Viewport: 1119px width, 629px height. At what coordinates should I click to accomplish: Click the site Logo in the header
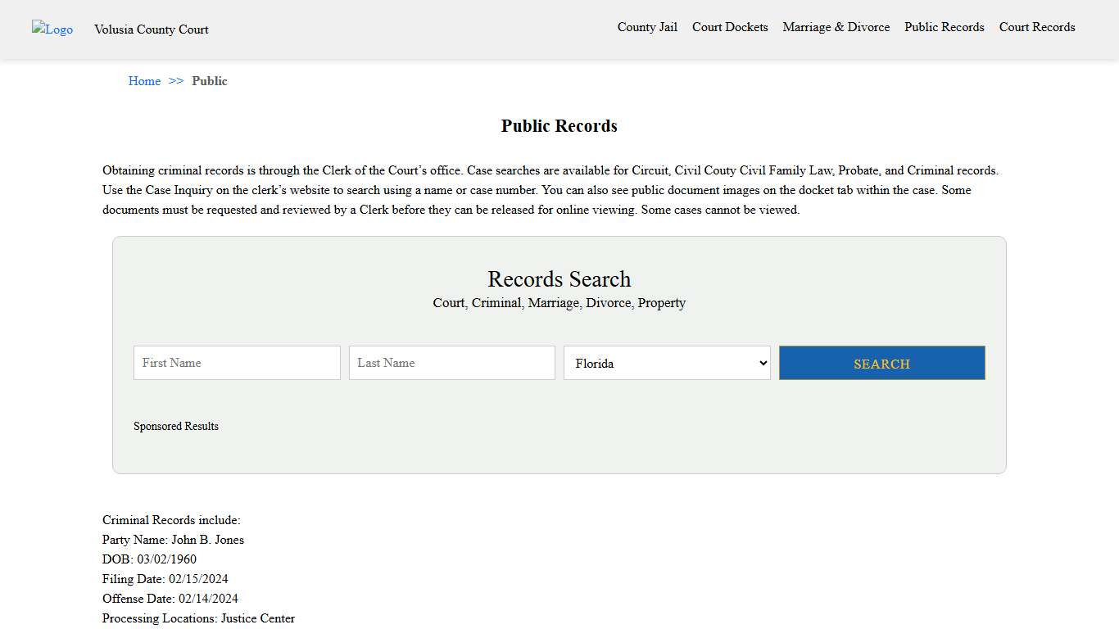[52, 29]
